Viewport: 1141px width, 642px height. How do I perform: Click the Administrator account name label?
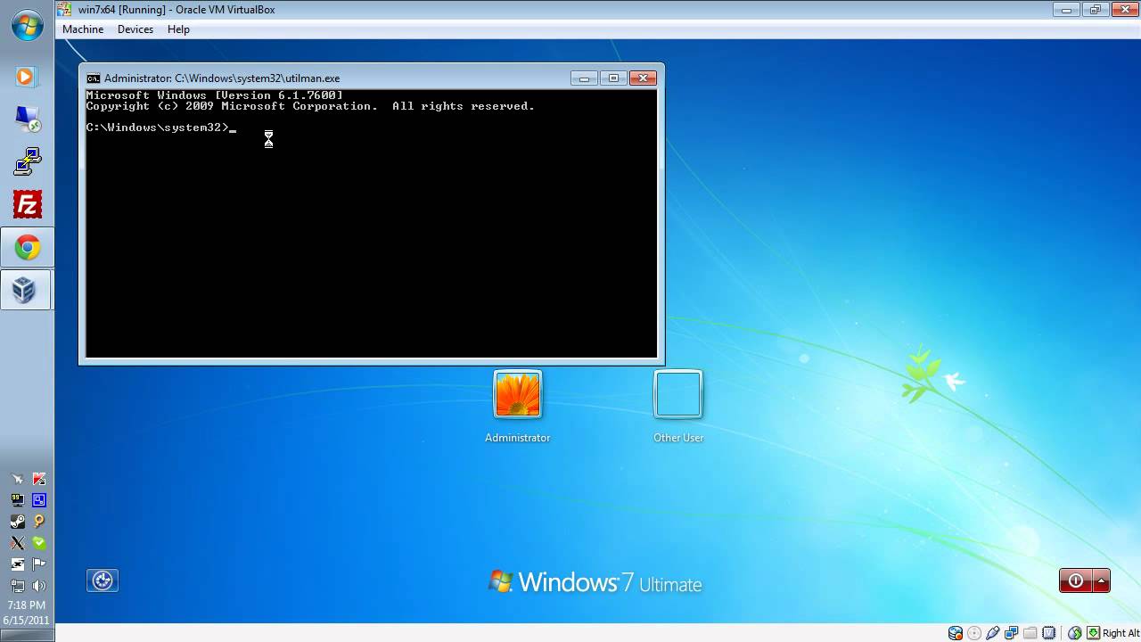[517, 438]
